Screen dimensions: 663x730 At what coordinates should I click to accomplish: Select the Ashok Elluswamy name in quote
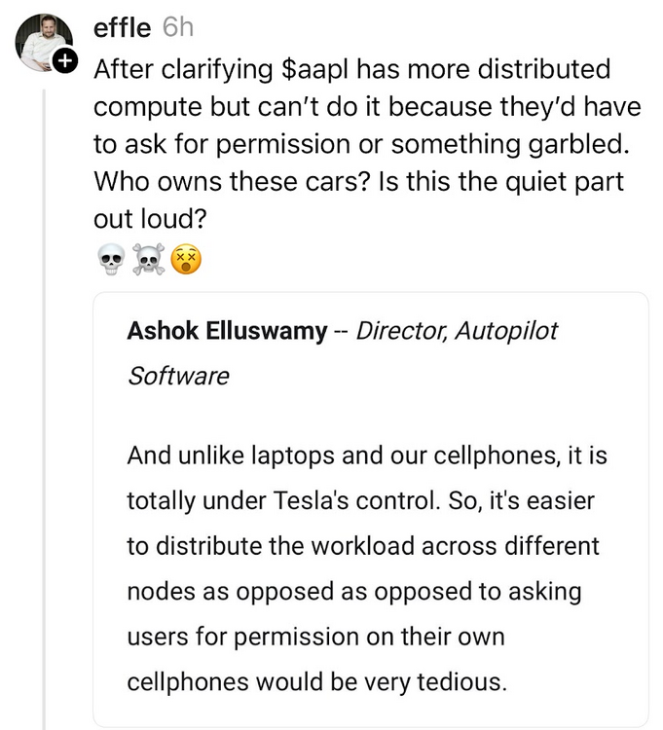click(x=227, y=331)
